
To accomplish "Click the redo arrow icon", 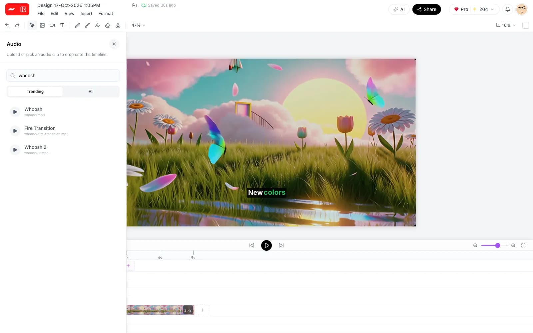I will pyautogui.click(x=17, y=25).
